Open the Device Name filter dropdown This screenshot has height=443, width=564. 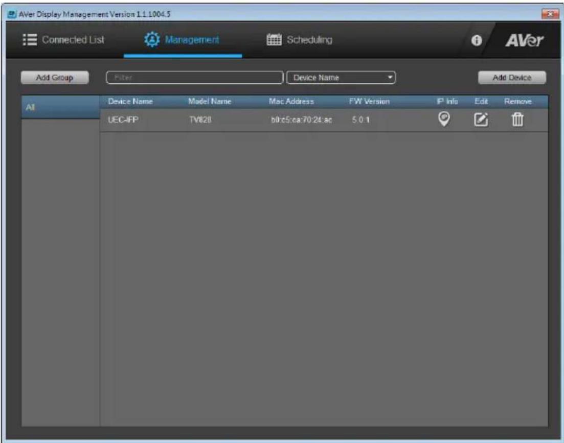tap(341, 78)
